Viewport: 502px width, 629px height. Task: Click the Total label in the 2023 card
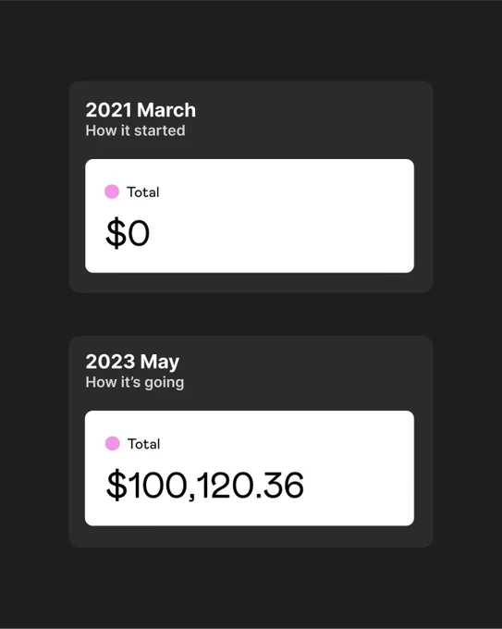[143, 444]
